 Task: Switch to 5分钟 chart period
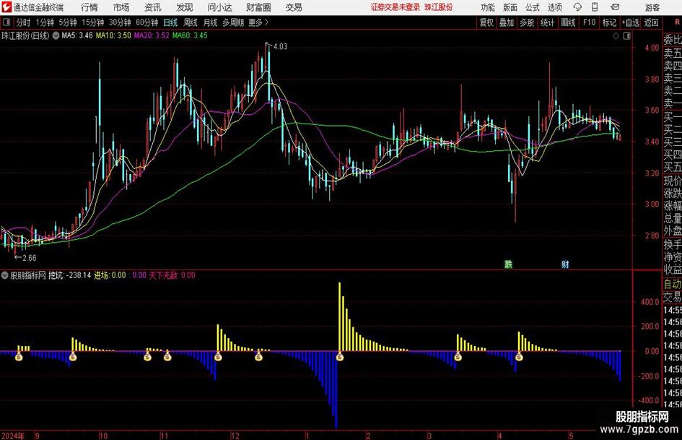[67, 22]
